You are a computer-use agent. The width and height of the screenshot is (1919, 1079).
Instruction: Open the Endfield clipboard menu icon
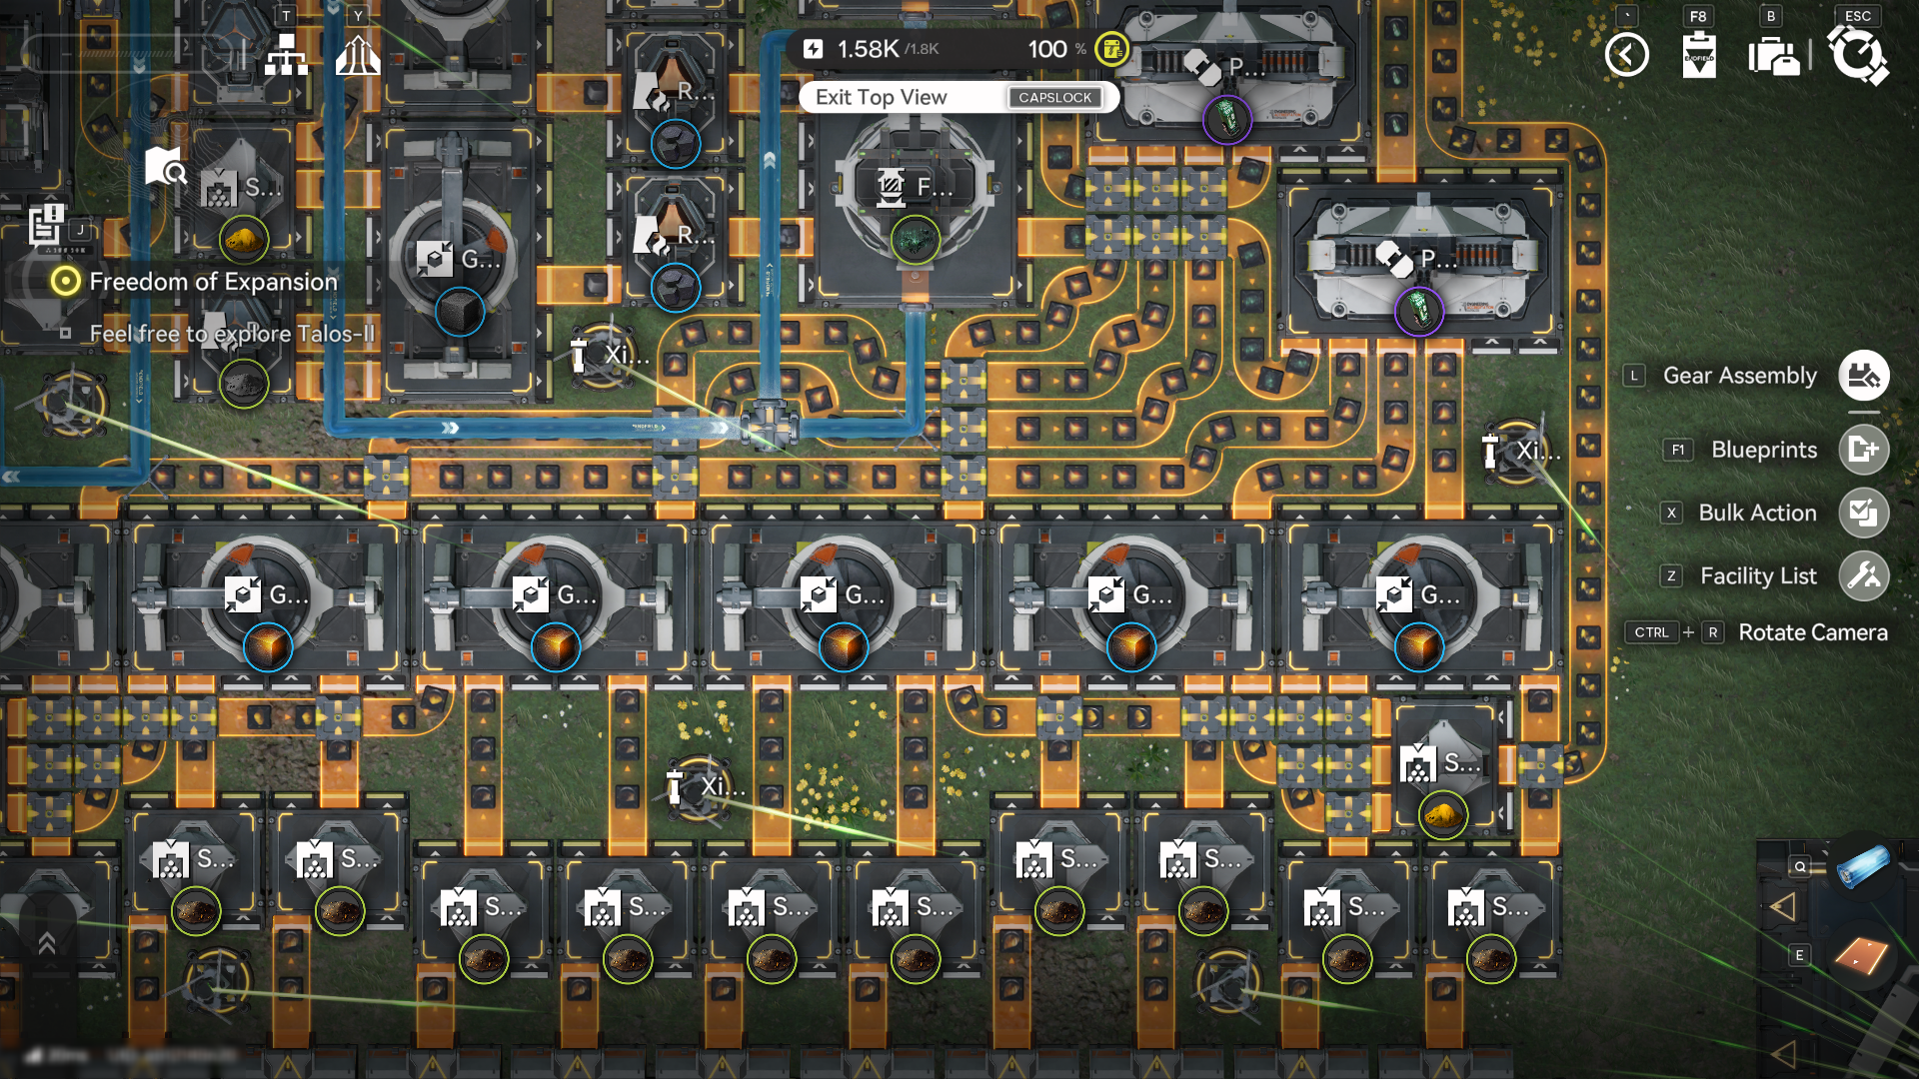pos(1698,56)
